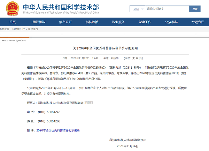Select the 信息公开 navigation item
209x151 pixels.
click(x=65, y=22)
